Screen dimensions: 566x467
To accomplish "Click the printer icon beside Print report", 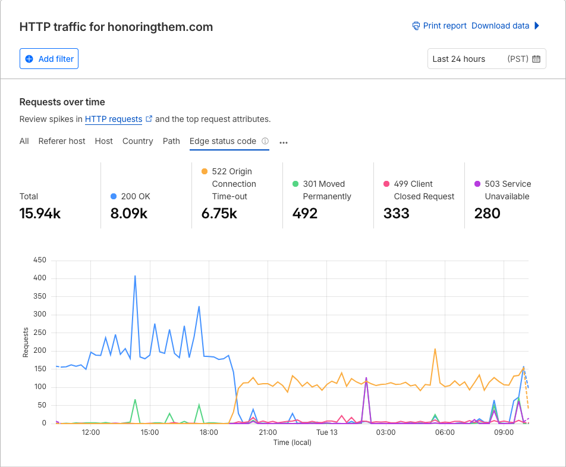I will coord(416,26).
